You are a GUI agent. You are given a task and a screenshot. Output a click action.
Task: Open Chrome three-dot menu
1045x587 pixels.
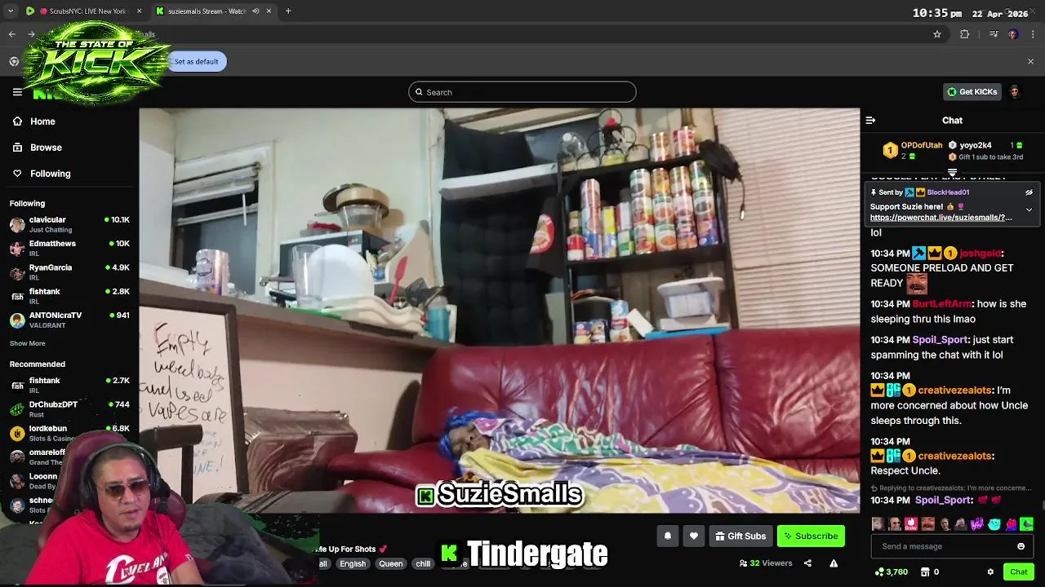[1034, 34]
